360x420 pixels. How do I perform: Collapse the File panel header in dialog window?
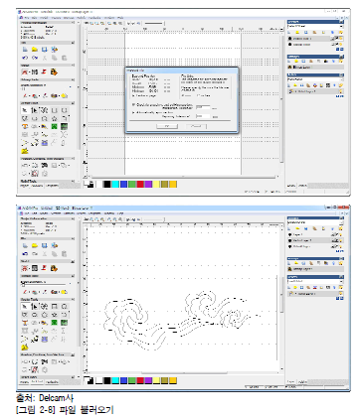(73, 43)
